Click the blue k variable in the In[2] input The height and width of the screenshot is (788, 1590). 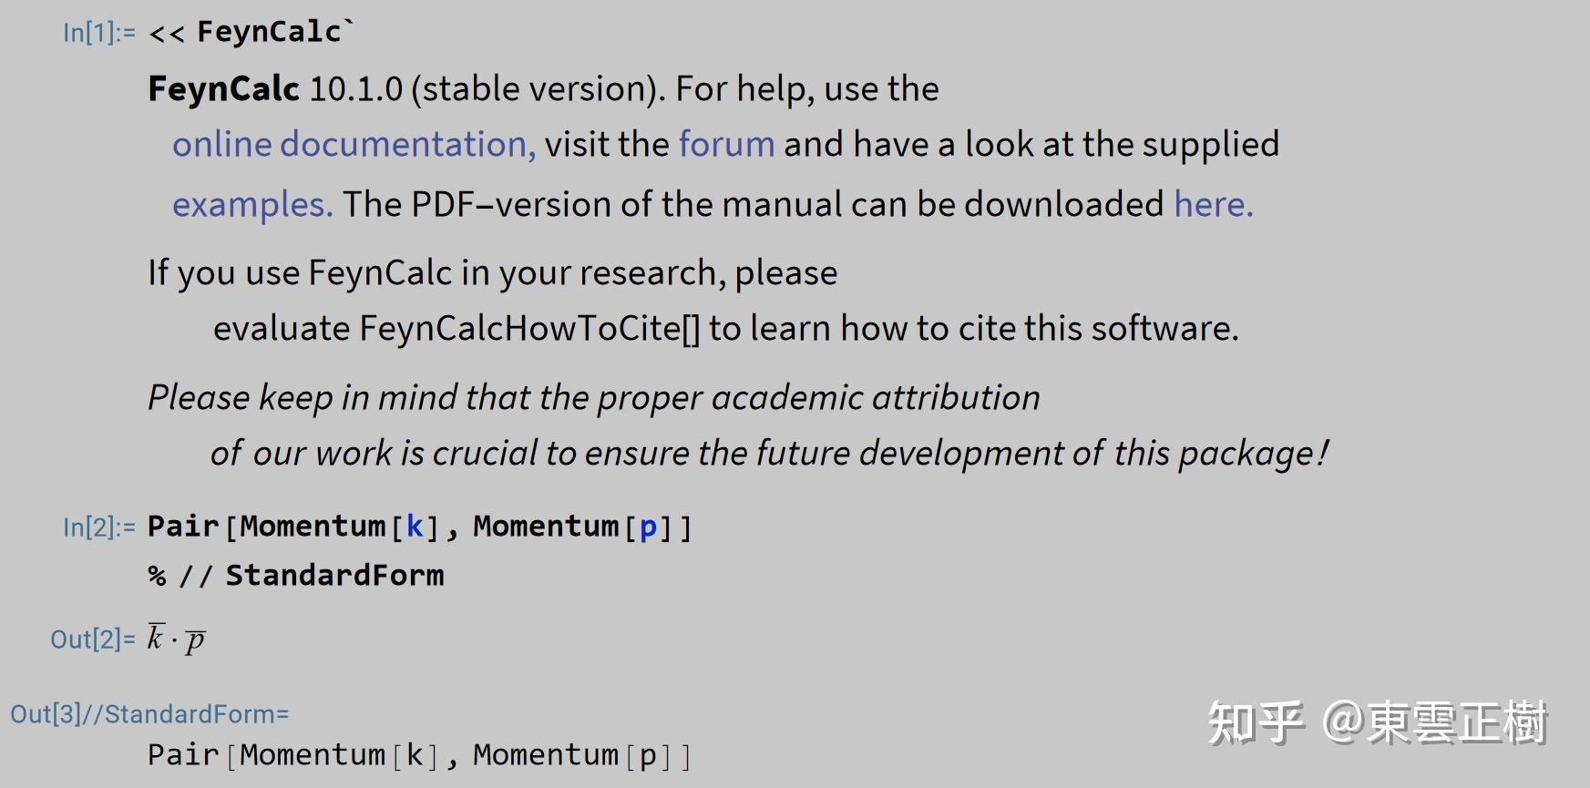[x=415, y=527]
